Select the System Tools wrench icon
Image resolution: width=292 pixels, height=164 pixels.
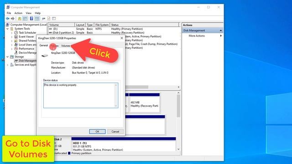[x=12, y=29]
